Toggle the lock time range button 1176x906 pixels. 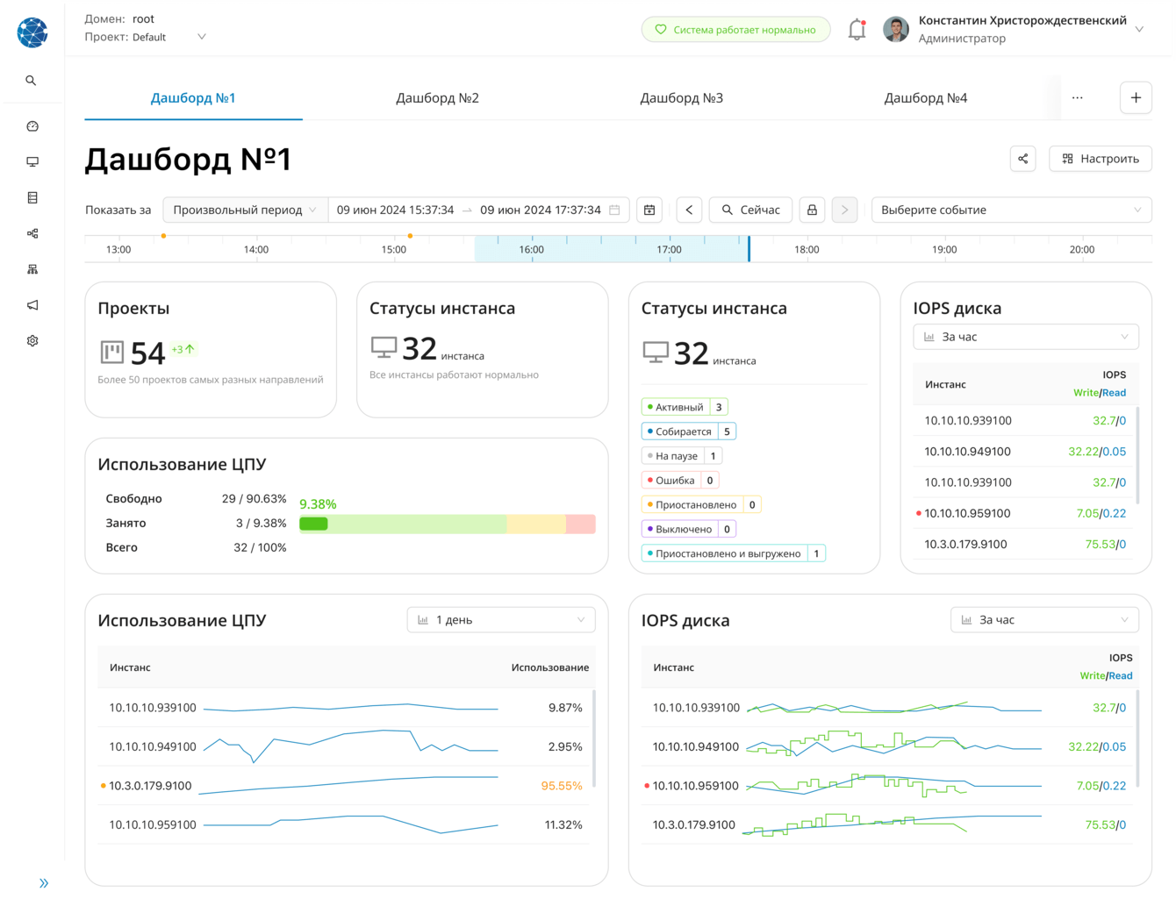(x=812, y=210)
